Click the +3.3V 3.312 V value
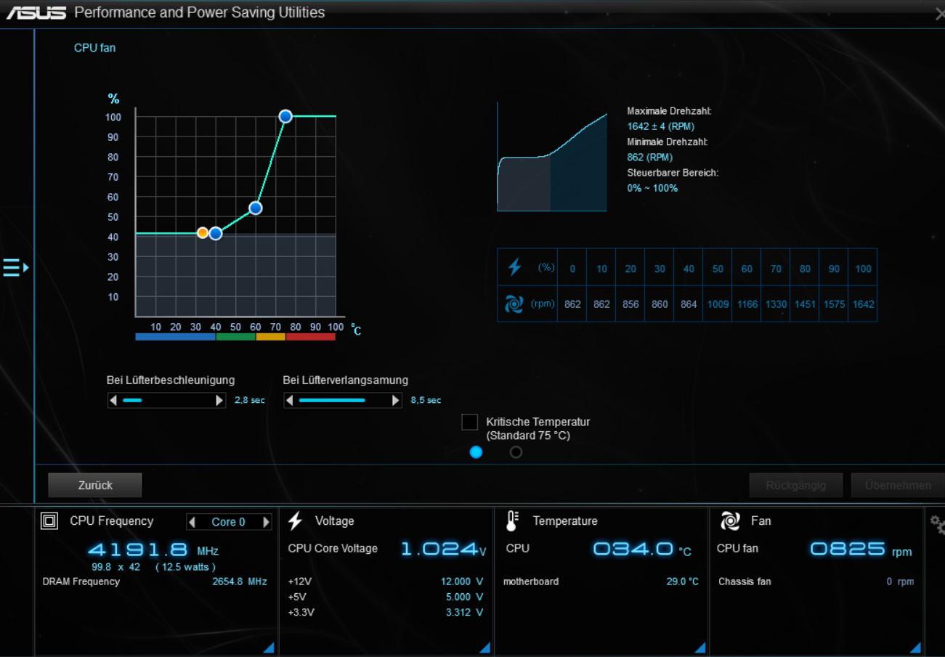Viewport: 945px width, 657px height. click(465, 612)
